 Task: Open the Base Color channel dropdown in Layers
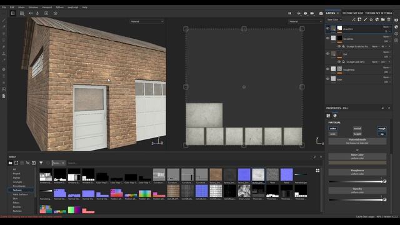[x=334, y=19]
